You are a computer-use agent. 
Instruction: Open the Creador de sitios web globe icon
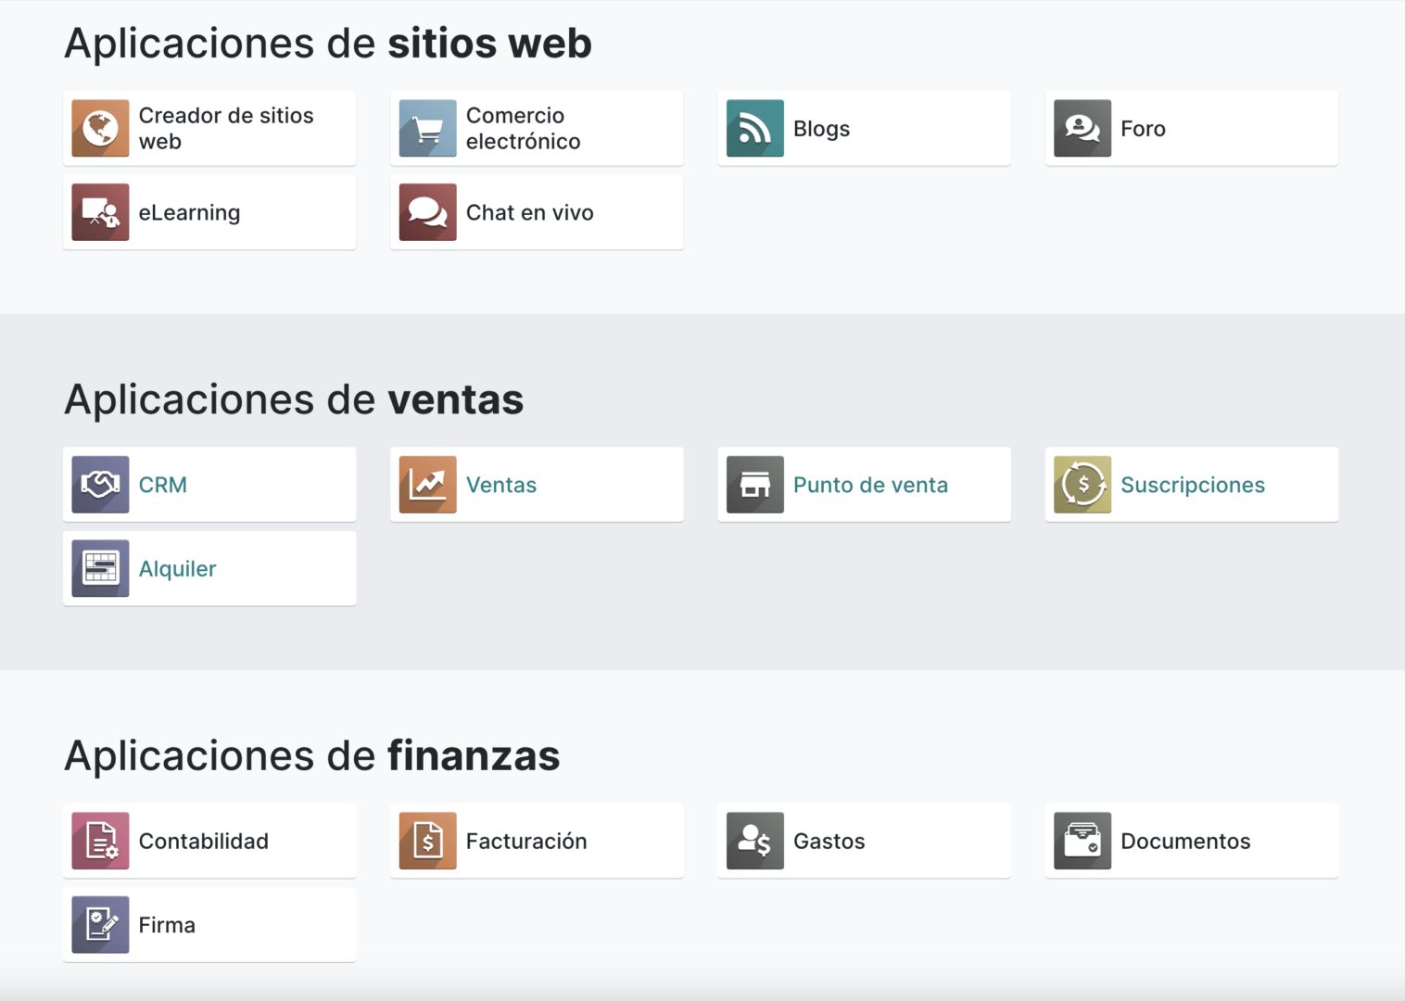coord(100,128)
